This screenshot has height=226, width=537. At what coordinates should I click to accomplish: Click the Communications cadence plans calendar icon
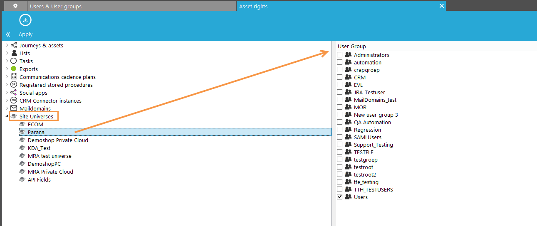tap(14, 77)
